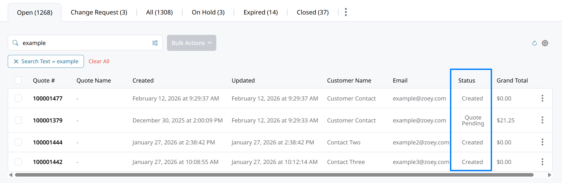Click the horizontal table scrollbar
Screen dimensions: 562x183
tap(274, 175)
